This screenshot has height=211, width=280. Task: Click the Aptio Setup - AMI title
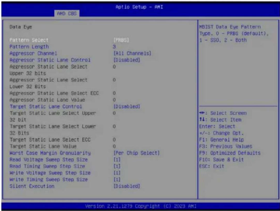click(x=139, y=7)
